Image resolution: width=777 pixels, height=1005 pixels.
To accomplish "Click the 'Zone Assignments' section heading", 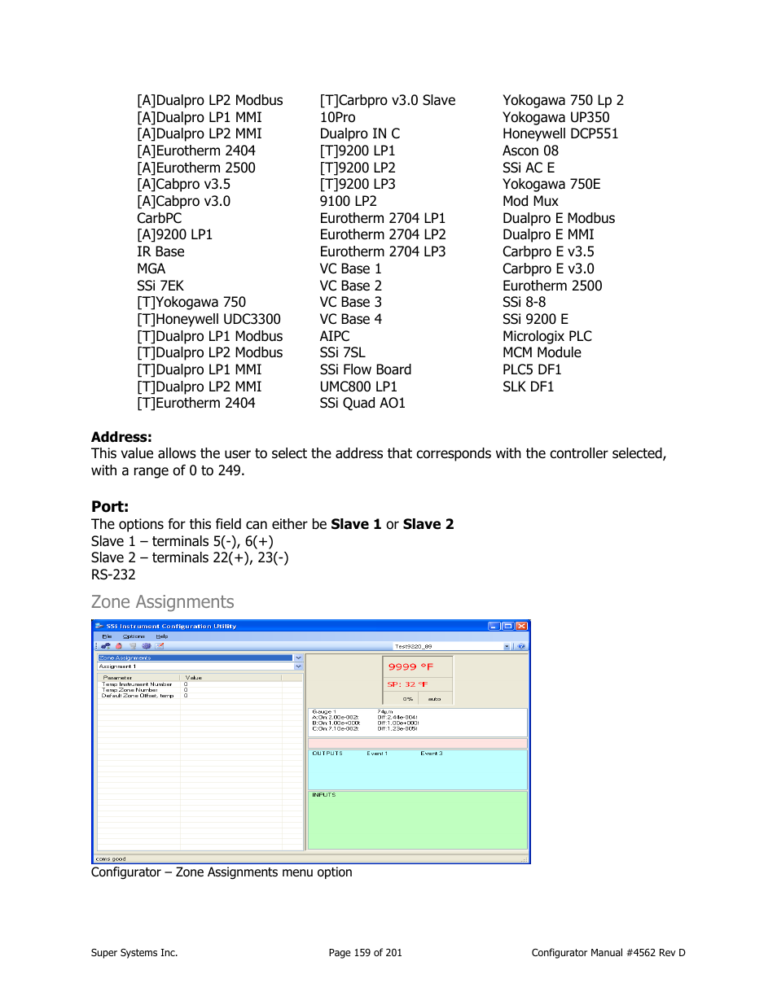I will click(x=163, y=602).
